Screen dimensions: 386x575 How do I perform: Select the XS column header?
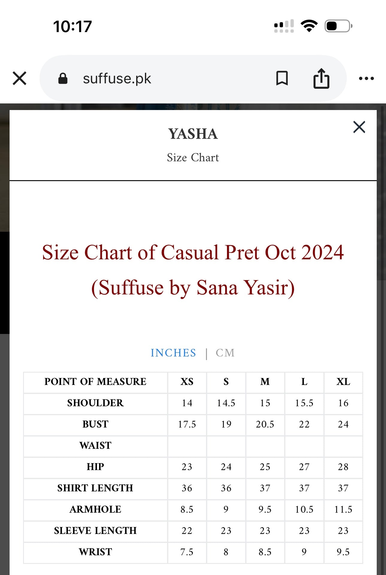187,382
